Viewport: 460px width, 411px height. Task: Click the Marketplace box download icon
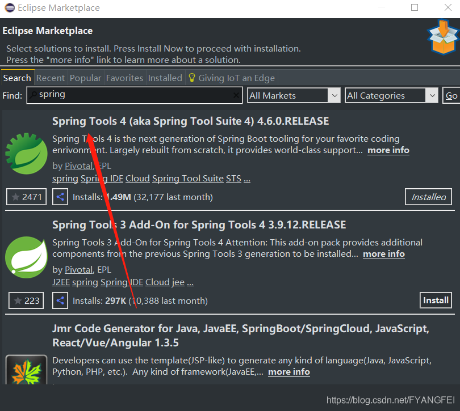click(443, 37)
